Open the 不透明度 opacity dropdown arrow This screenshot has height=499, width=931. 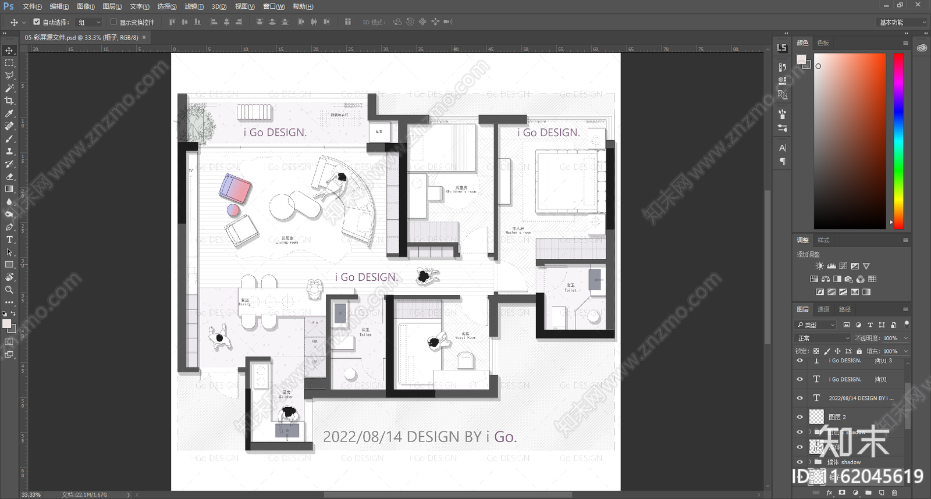[906, 338]
